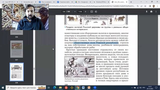Switch to Chrome in the taskbar

pos(78,88)
